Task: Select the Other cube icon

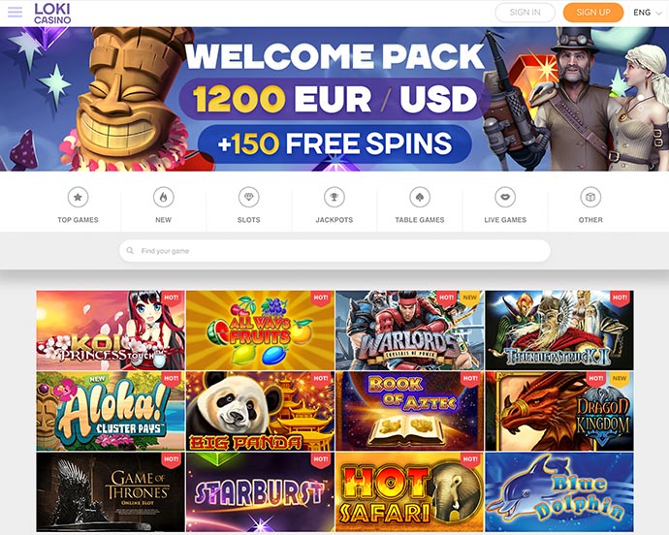Action: click(x=590, y=197)
